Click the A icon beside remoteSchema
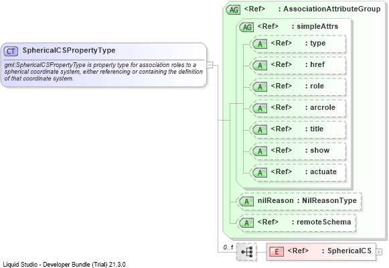 click(246, 223)
